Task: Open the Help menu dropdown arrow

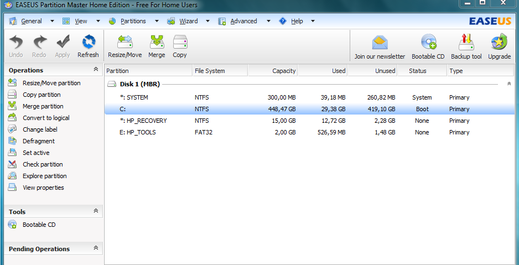Action: 313,21
